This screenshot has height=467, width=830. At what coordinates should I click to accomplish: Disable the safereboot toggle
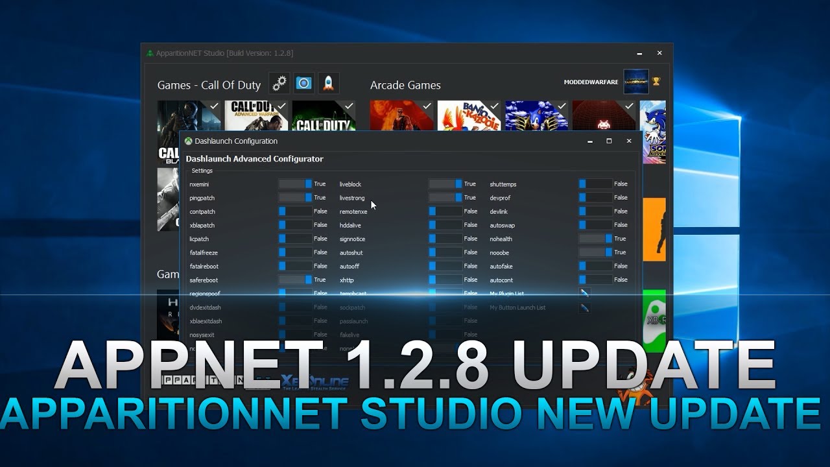click(295, 280)
